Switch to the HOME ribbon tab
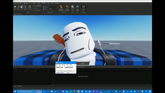 point(34,3)
